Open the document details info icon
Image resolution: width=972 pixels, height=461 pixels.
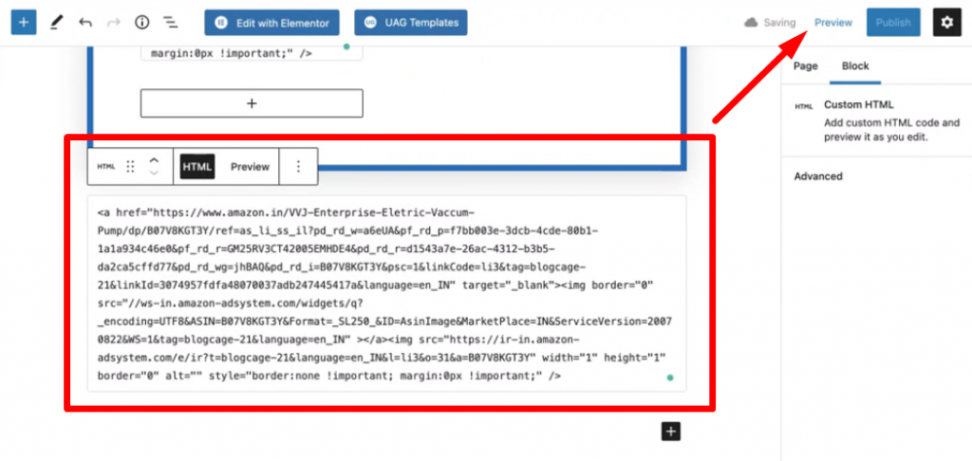point(142,23)
